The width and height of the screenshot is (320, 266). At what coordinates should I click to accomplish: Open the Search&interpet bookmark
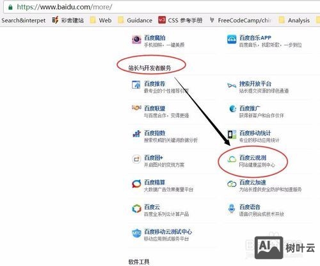24,21
